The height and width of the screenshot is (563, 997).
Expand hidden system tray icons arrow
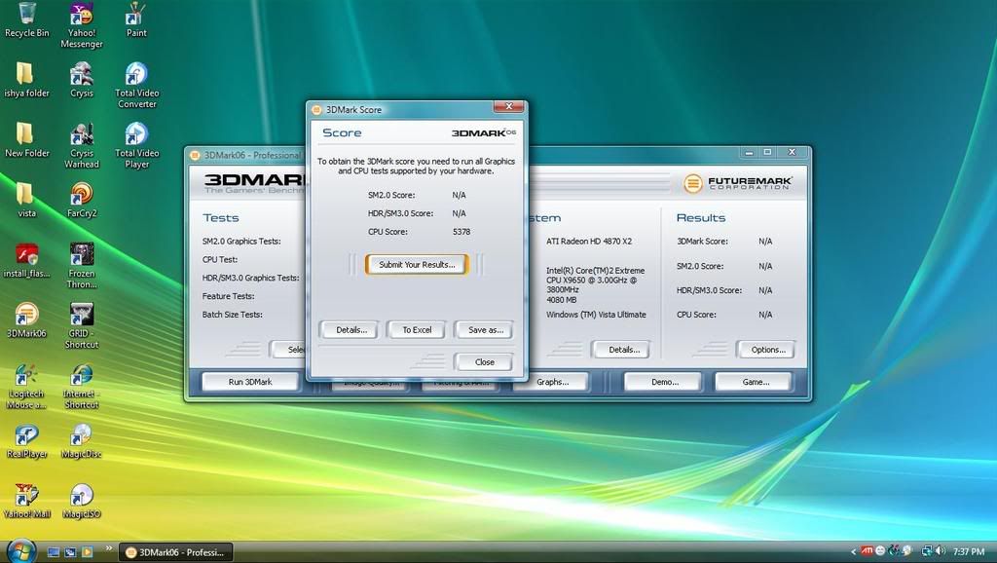pos(854,552)
